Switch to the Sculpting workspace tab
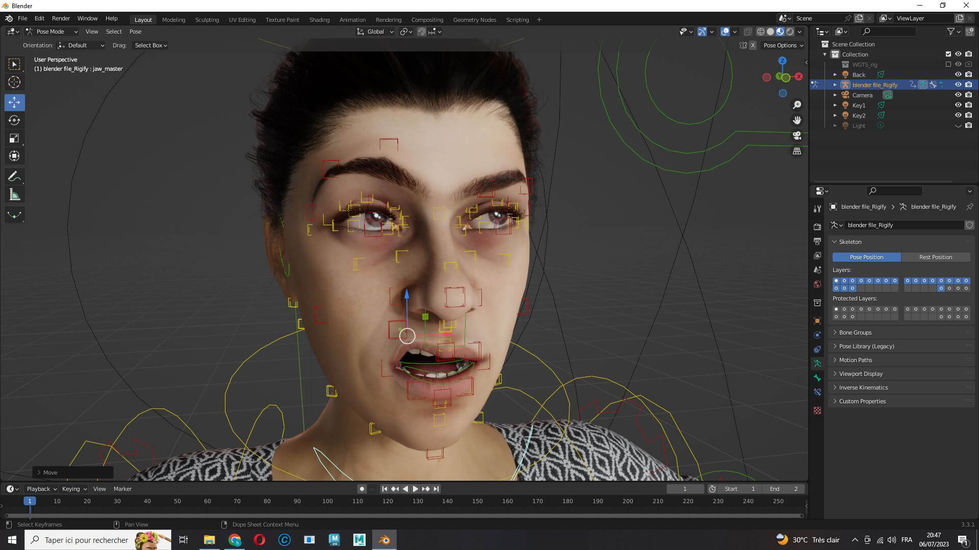The image size is (979, 550). coord(207,20)
